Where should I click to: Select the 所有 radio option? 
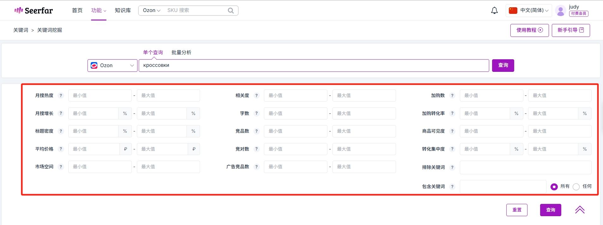coord(554,187)
